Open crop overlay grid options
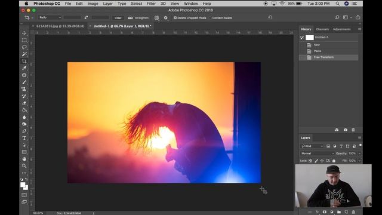This screenshot has width=382, height=215. [156, 18]
